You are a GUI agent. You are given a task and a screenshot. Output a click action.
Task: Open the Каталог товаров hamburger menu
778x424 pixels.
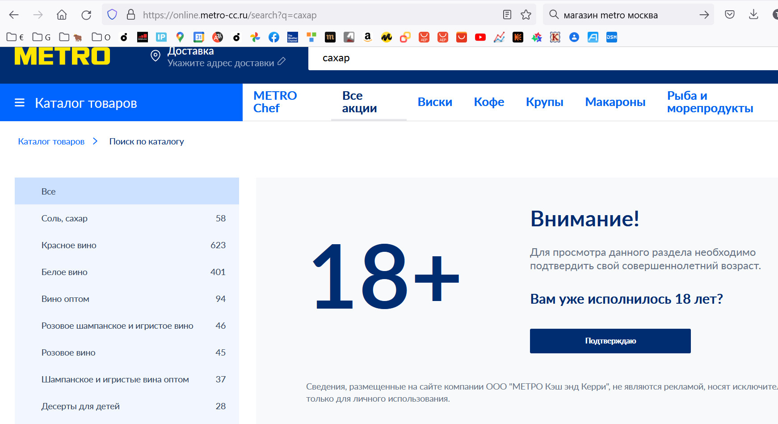point(20,103)
